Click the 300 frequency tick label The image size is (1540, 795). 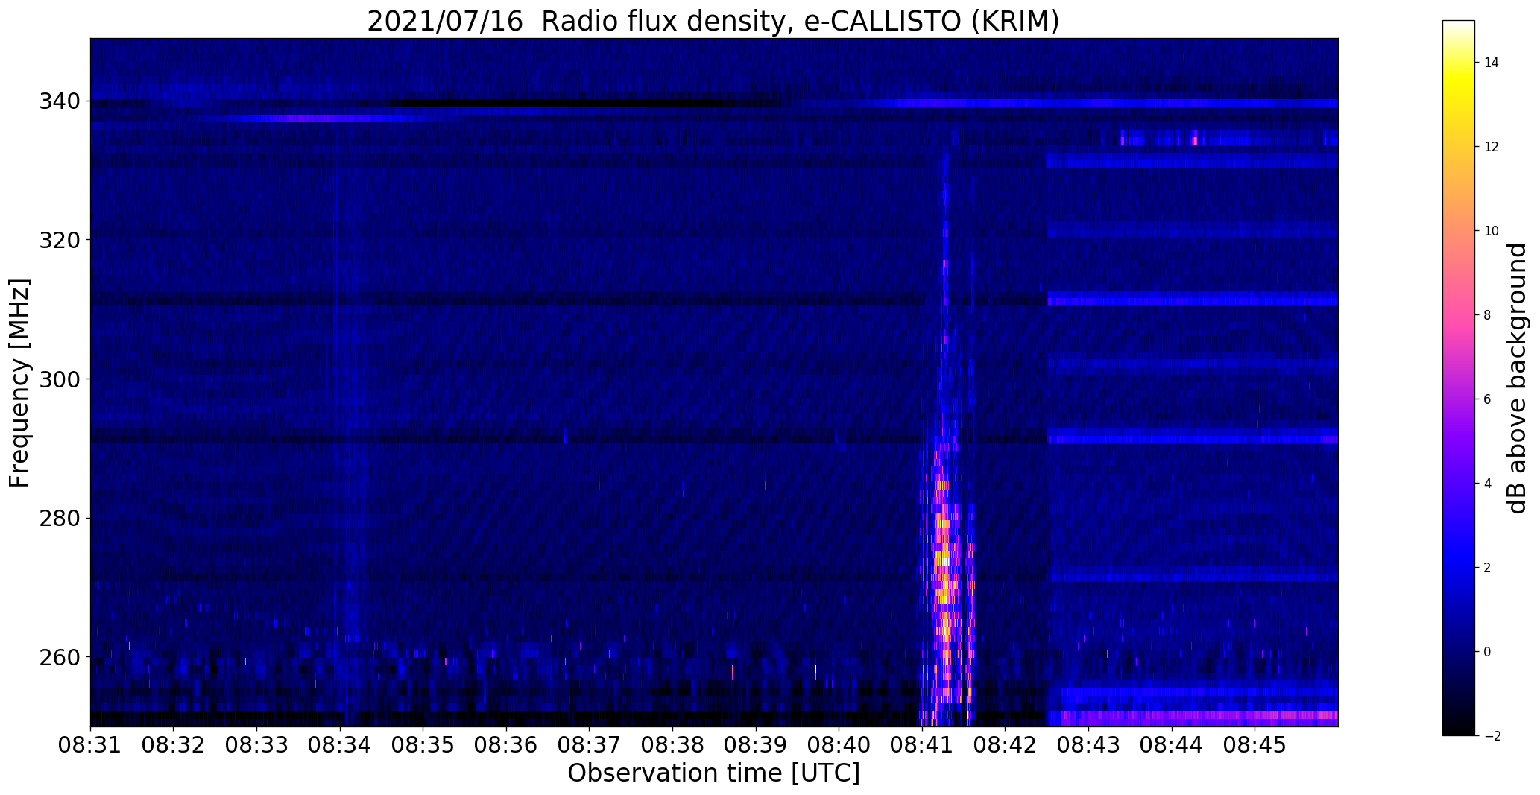tap(60, 379)
